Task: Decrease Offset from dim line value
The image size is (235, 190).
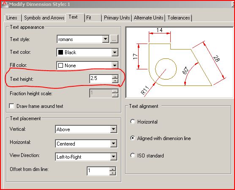Action: 112,173
